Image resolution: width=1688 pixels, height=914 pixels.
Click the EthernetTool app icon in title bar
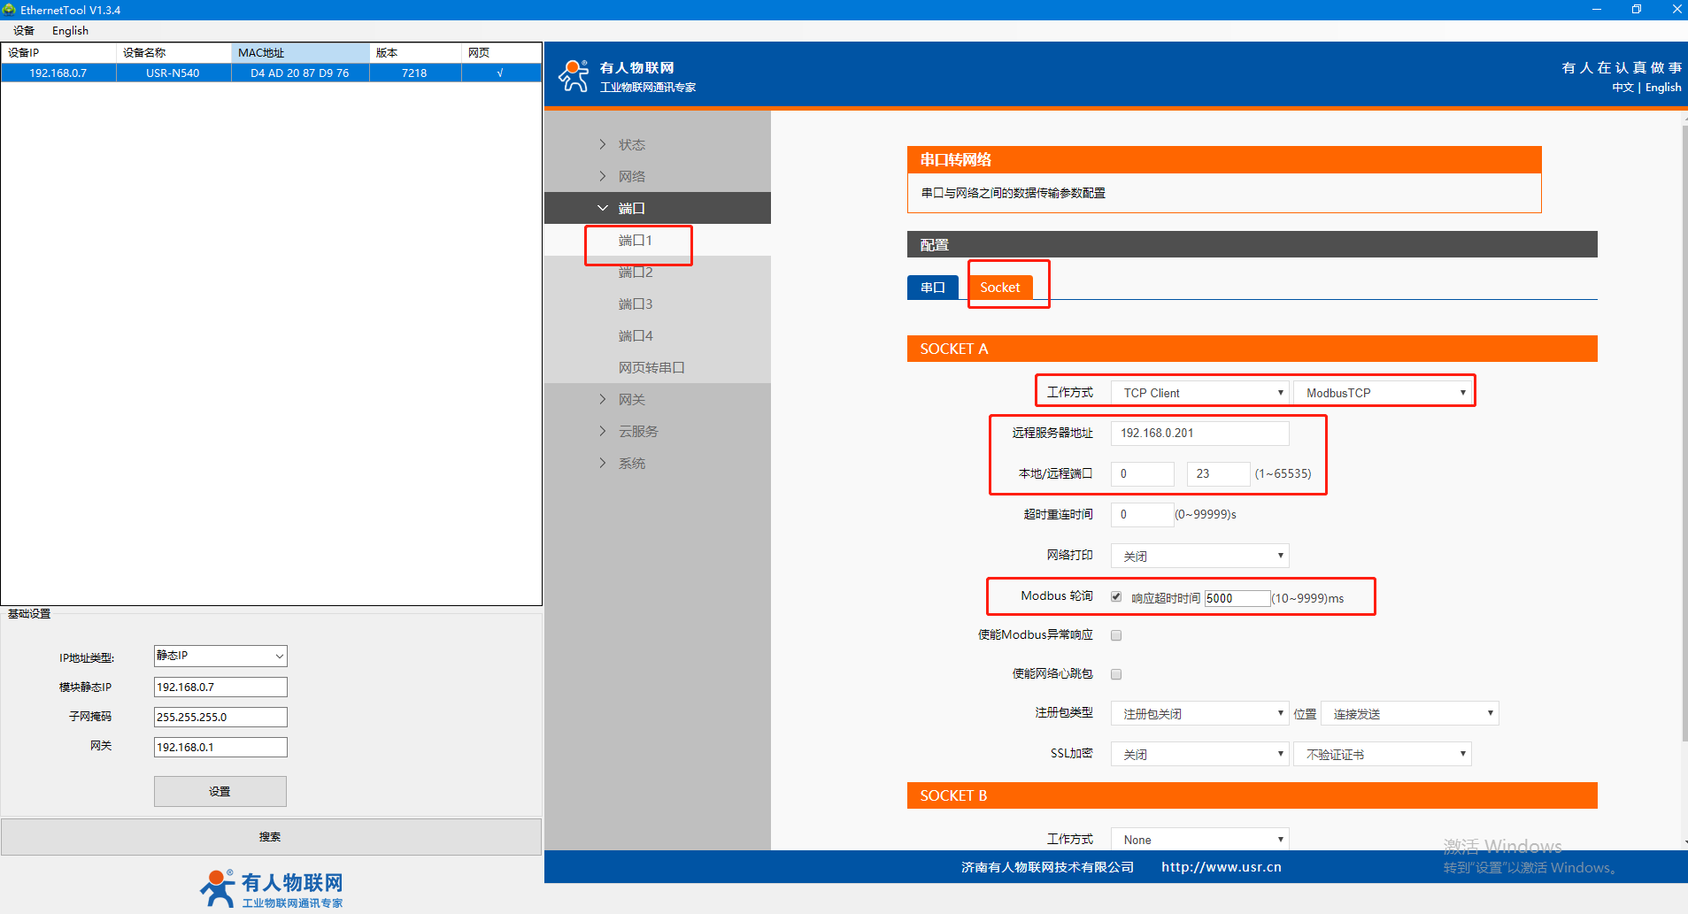pos(9,10)
